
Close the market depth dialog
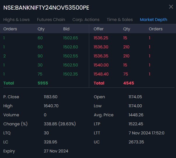point(171,7)
